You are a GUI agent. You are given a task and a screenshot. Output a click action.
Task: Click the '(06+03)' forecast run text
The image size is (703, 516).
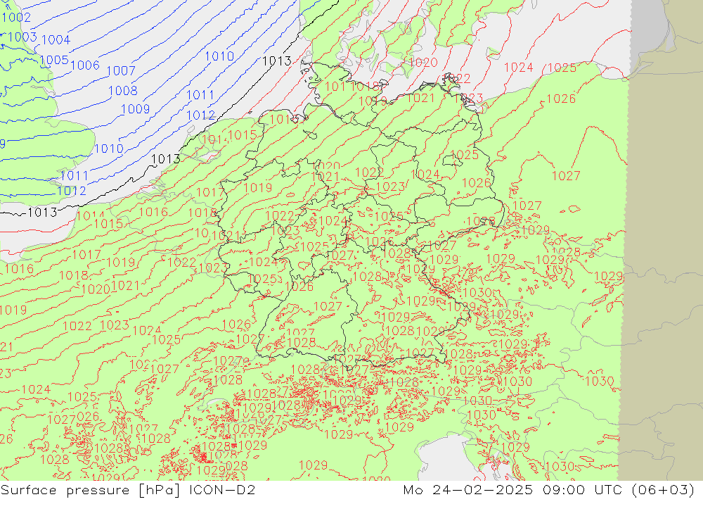pos(663,489)
